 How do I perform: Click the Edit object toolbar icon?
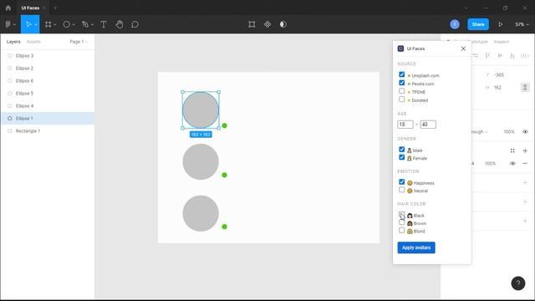252,24
